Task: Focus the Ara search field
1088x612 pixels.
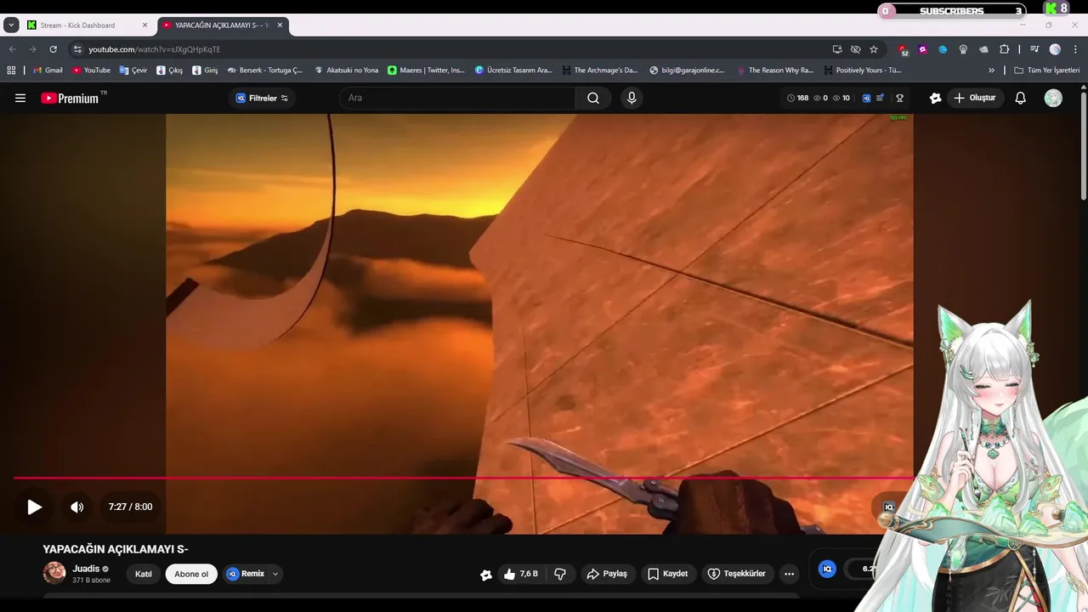Action: point(459,98)
